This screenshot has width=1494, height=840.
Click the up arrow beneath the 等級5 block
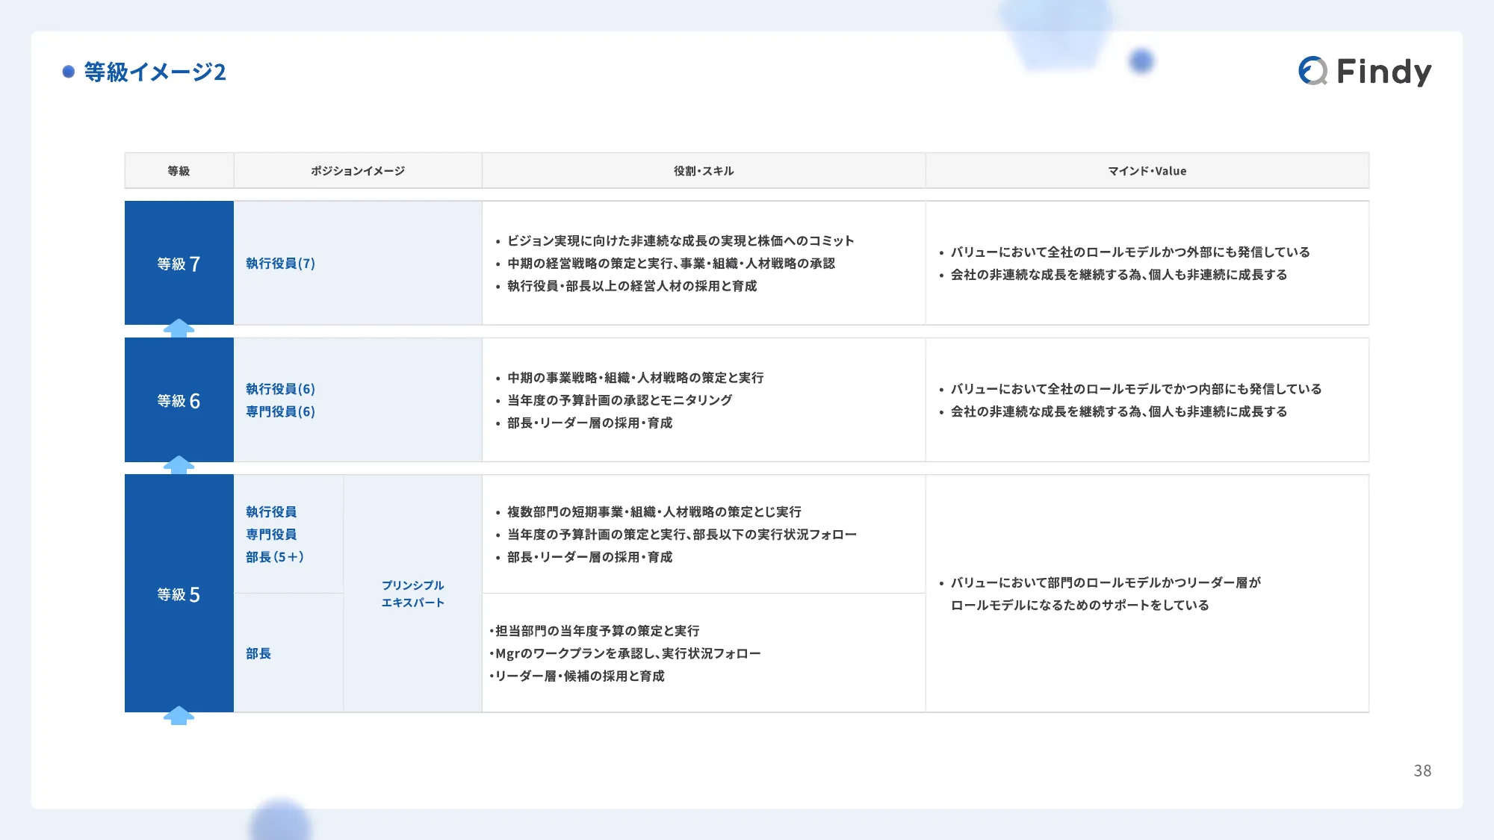coord(179,717)
